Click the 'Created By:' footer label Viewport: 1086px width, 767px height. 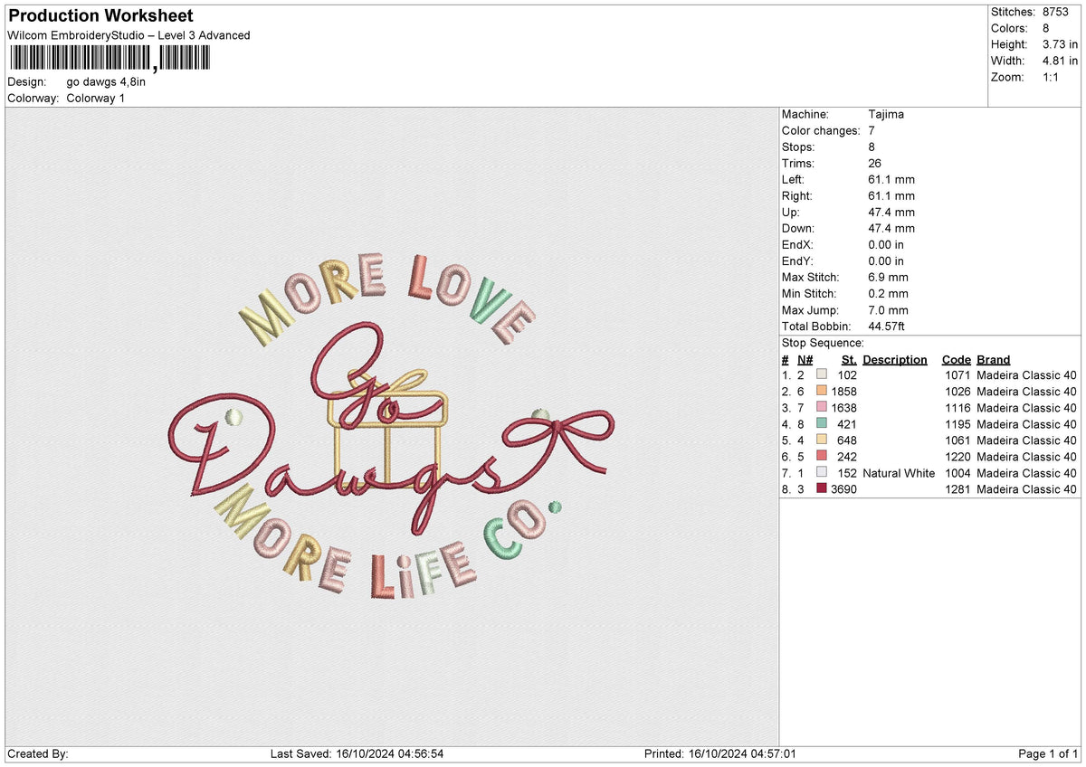(x=38, y=753)
